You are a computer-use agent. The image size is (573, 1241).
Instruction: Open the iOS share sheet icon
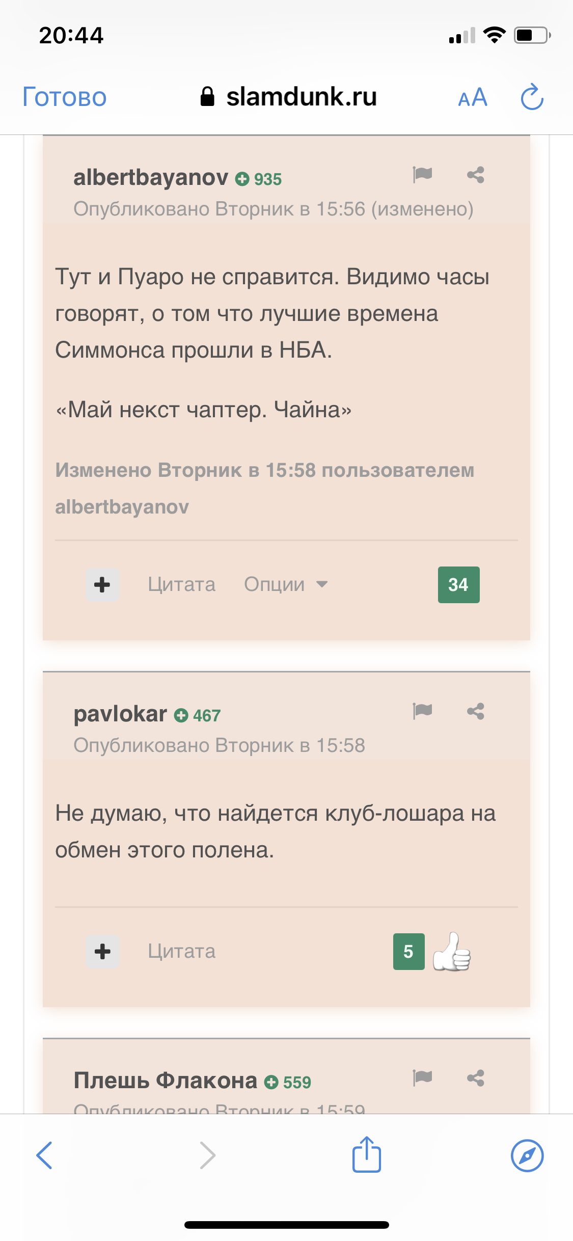click(x=367, y=1154)
